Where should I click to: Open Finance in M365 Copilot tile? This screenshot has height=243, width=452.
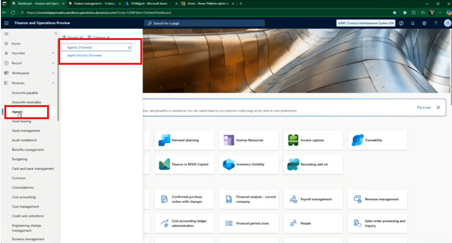click(x=185, y=164)
